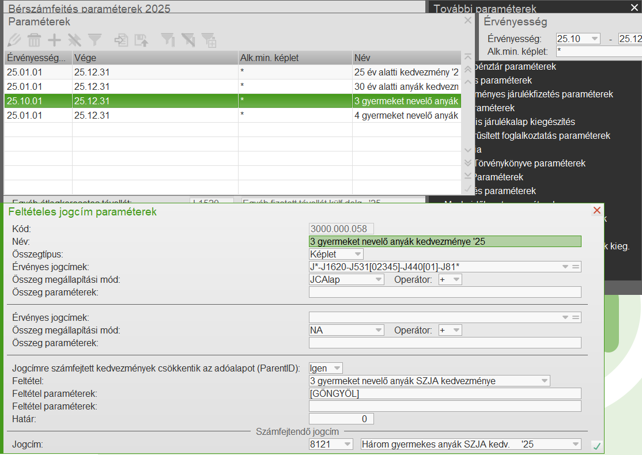
Task: Jump to last row with bottom-bar arrow
Action: pyautogui.click(x=468, y=176)
